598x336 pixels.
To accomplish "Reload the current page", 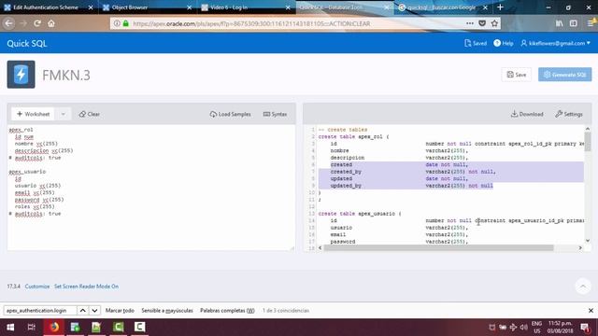I will 37,23.
